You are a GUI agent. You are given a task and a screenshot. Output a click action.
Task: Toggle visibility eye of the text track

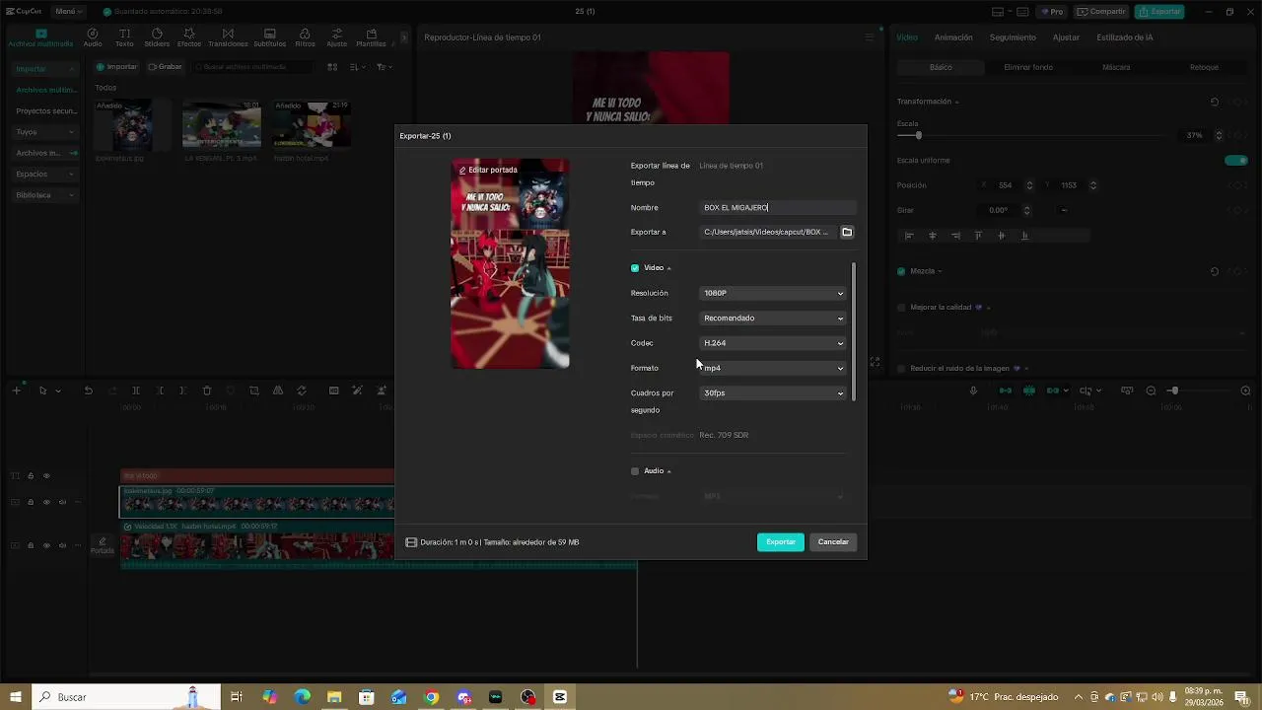[x=46, y=476]
